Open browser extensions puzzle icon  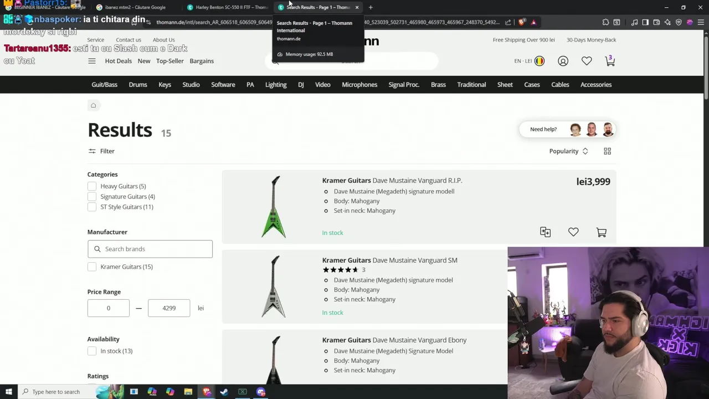pyautogui.click(x=605, y=22)
